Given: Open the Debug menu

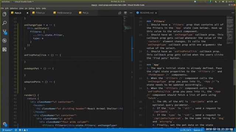Looking at the screenshot, I should (x=31, y=8).
